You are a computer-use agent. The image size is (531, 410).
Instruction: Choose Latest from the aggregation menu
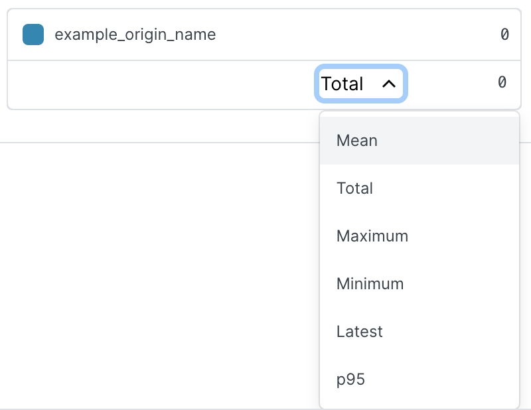tap(359, 331)
